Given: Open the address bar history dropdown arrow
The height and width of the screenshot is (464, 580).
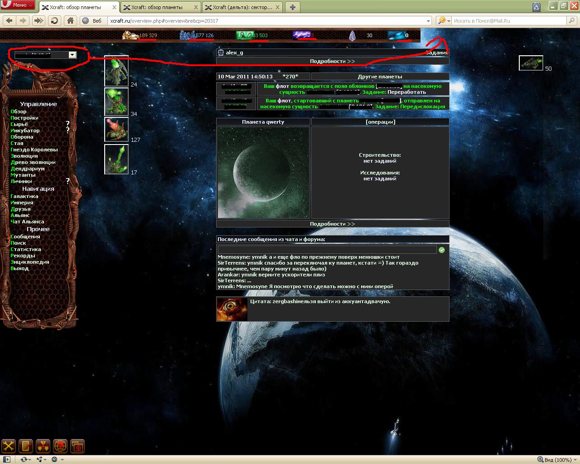Looking at the screenshot, I should tap(428, 21).
